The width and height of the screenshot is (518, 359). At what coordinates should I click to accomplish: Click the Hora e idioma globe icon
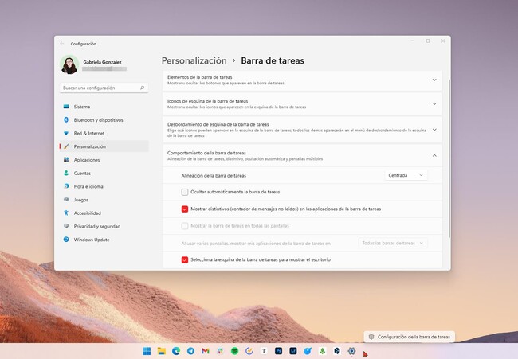[x=66, y=186]
